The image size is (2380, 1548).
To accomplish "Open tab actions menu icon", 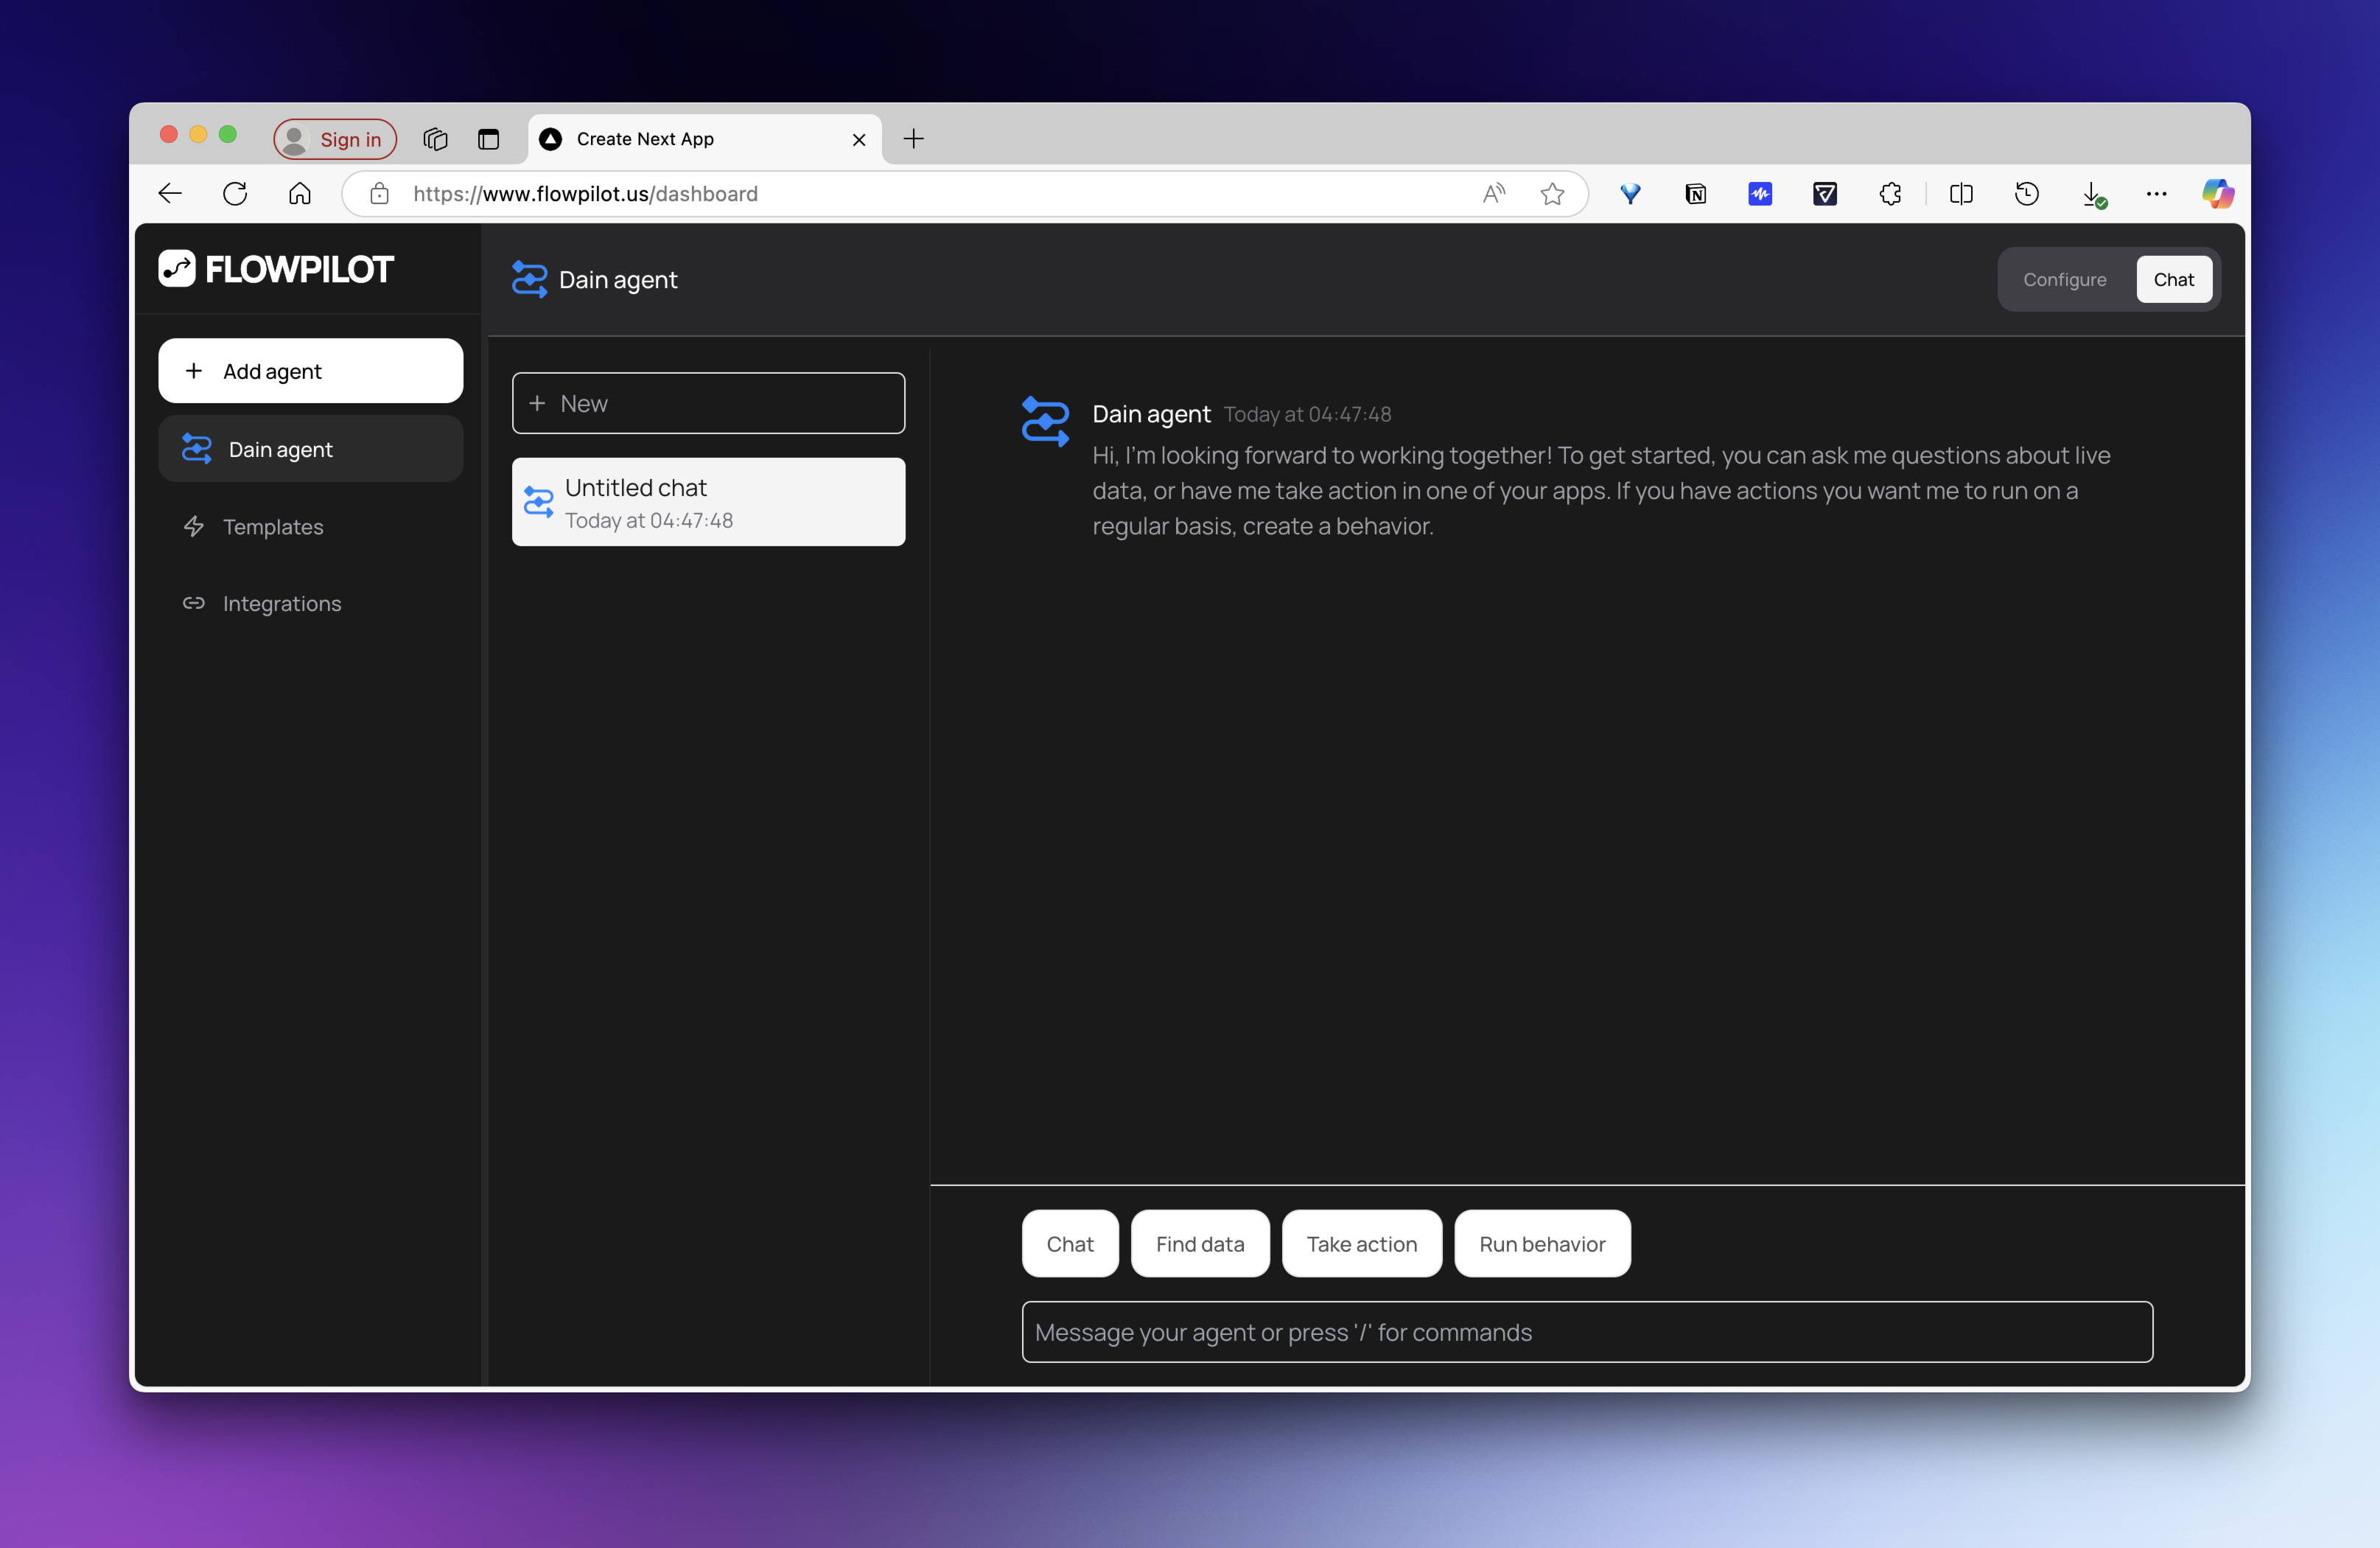I will click(x=488, y=139).
